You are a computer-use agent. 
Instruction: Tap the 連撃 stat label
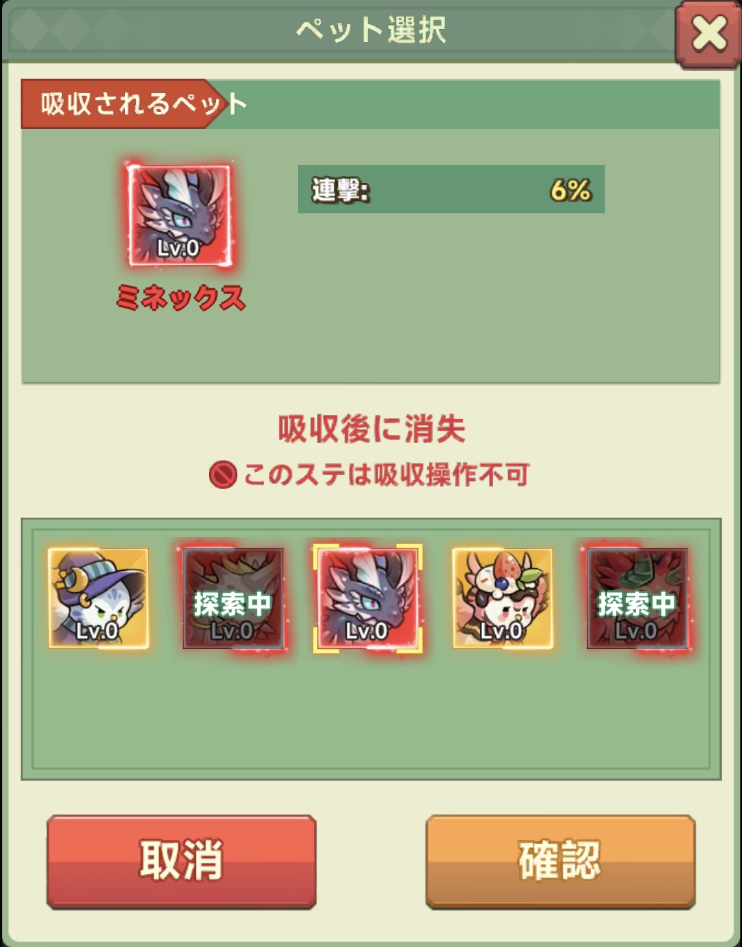pos(341,189)
